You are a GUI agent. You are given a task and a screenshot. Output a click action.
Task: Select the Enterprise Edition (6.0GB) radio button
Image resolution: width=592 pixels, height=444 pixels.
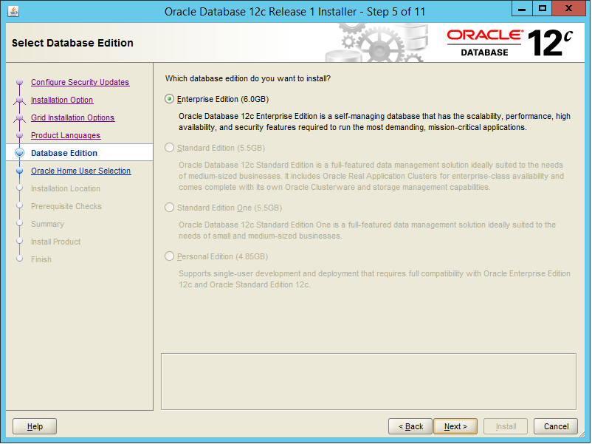click(x=170, y=99)
